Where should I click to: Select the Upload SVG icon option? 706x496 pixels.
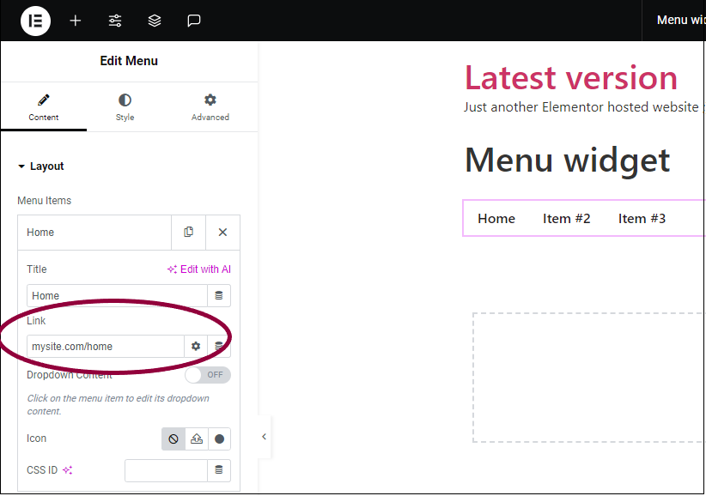pos(197,439)
